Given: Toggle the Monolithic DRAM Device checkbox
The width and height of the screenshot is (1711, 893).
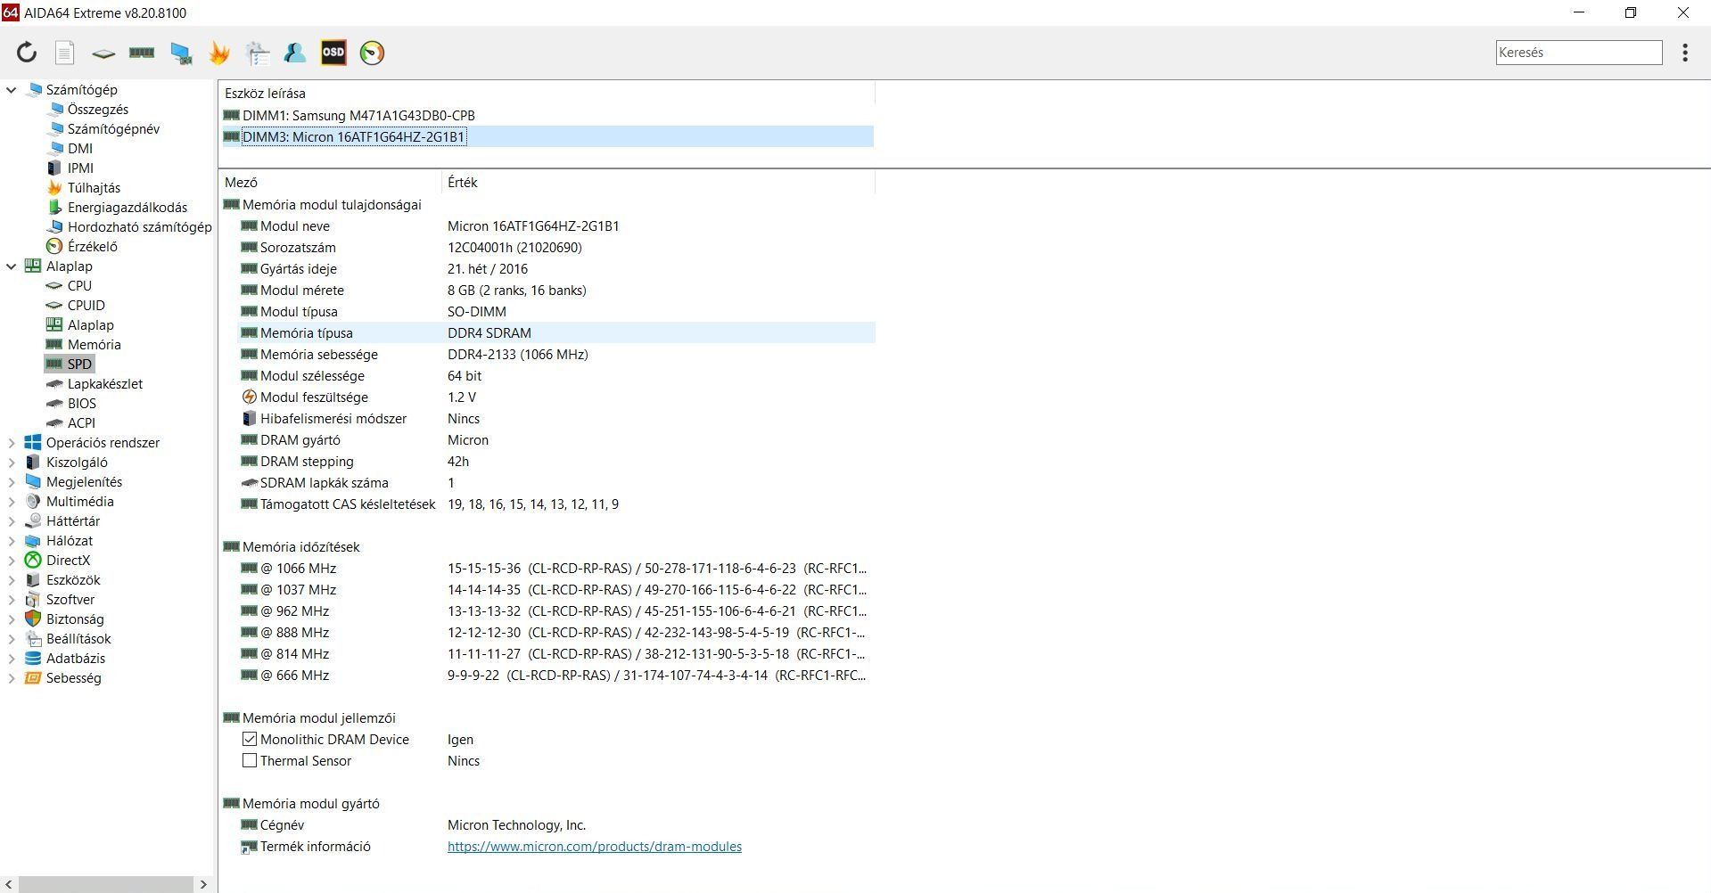Looking at the screenshot, I should coord(250,740).
